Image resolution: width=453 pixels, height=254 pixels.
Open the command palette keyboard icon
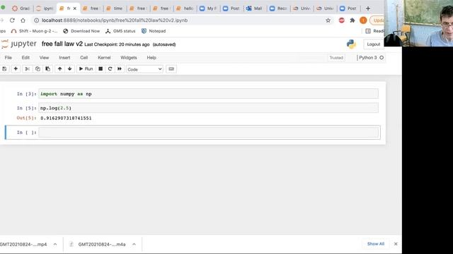171,69
